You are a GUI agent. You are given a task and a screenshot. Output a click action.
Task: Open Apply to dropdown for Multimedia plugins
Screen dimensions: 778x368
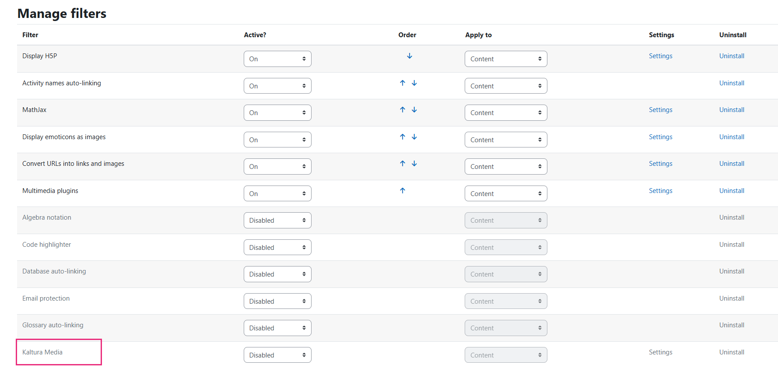[506, 194]
